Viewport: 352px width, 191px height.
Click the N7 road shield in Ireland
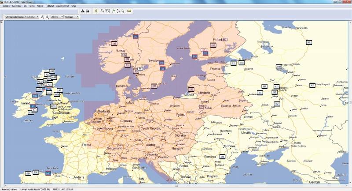click(x=33, y=106)
